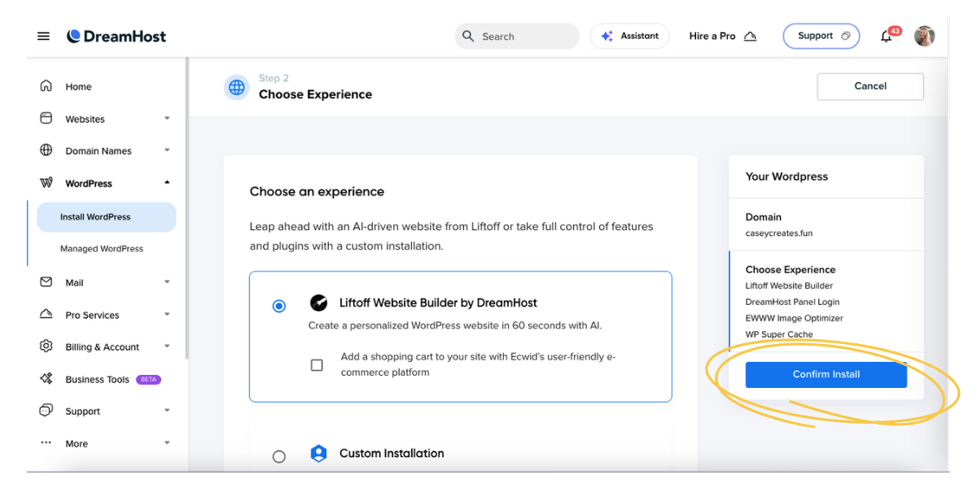Open the hamburger menu icon

43,36
